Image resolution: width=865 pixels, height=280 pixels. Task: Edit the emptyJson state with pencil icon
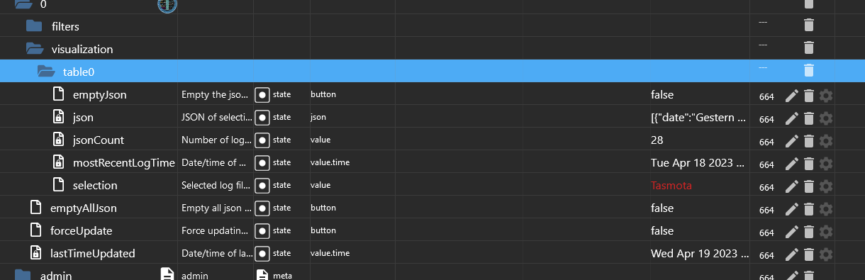pyautogui.click(x=792, y=96)
